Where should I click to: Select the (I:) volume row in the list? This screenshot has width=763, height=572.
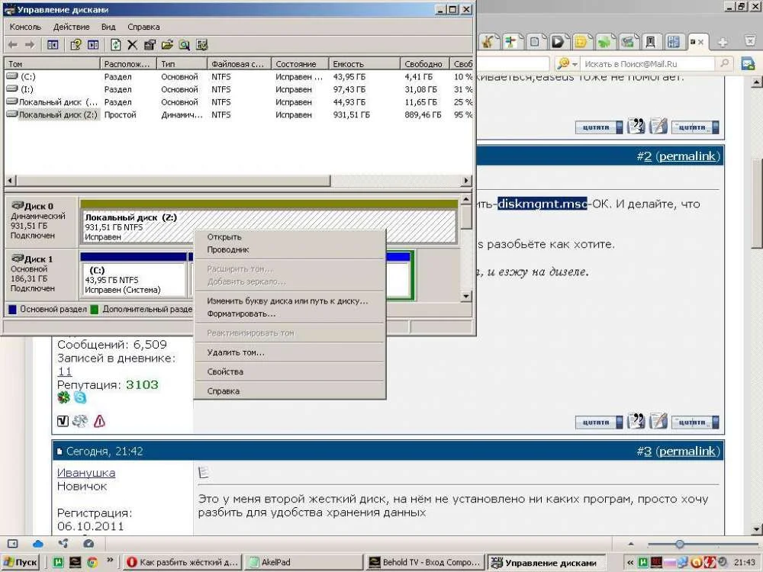(x=238, y=89)
